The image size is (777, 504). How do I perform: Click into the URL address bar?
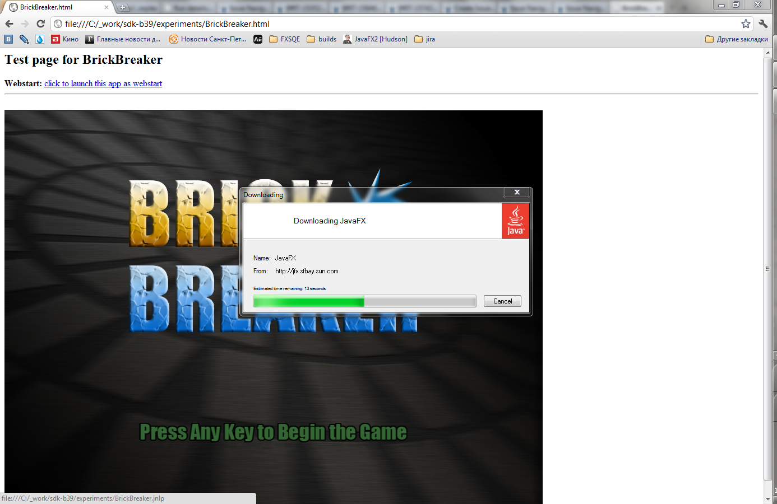[392, 24]
